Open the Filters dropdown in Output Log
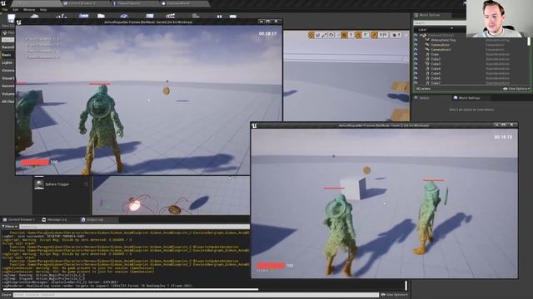Screen dimensions: 533x299 9,227
